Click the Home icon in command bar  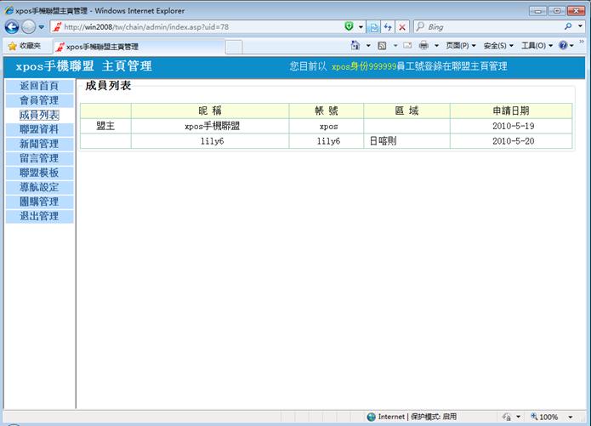[355, 46]
